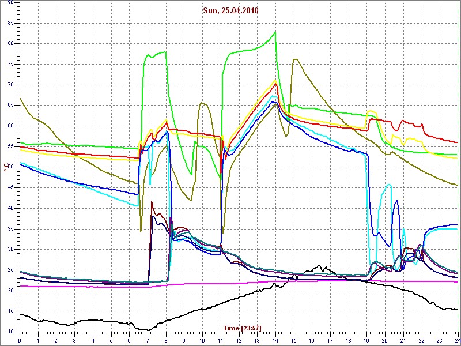Select the 50 label on the temperature axis
The image size is (461, 346).
coord(10,167)
